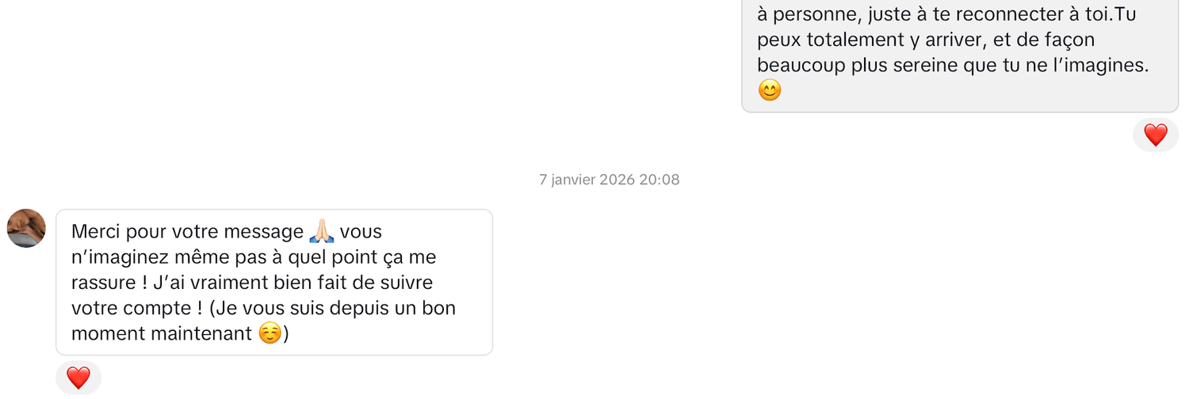Click the text "moment maintenant"

click(x=162, y=334)
